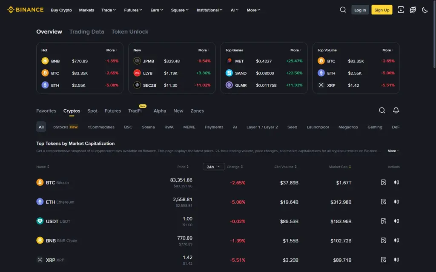Click the Sign Up button
The height and width of the screenshot is (272, 436).
click(x=382, y=10)
